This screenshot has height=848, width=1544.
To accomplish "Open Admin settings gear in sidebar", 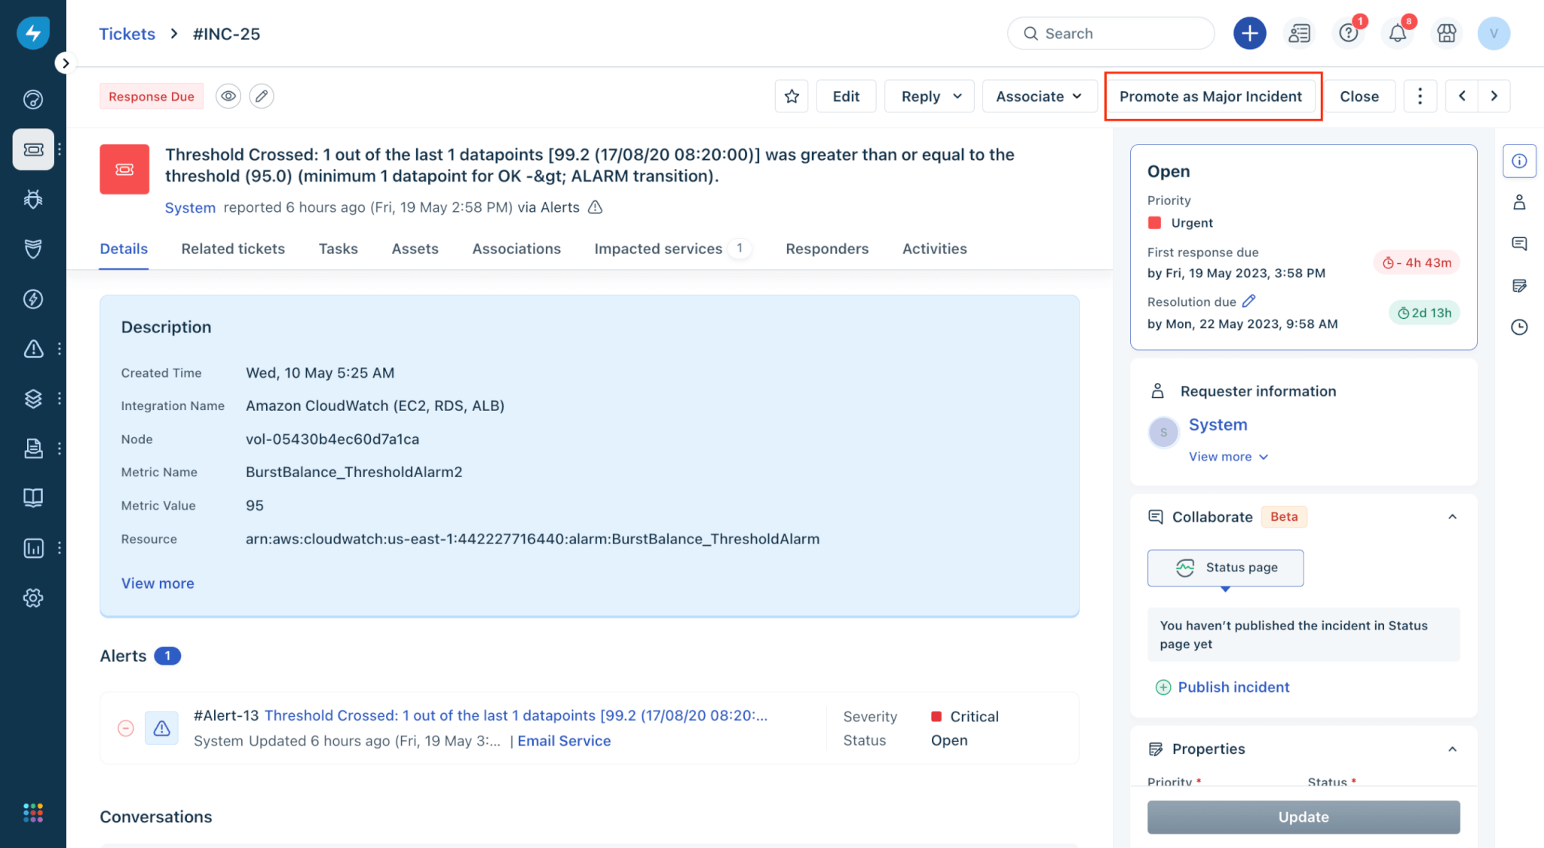I will [x=33, y=598].
